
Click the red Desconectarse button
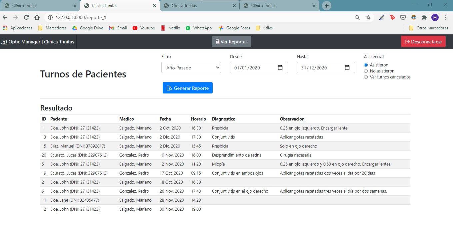click(x=423, y=42)
